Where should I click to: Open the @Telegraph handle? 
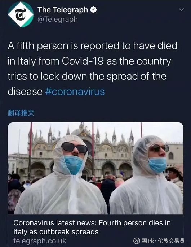[x=58, y=19]
